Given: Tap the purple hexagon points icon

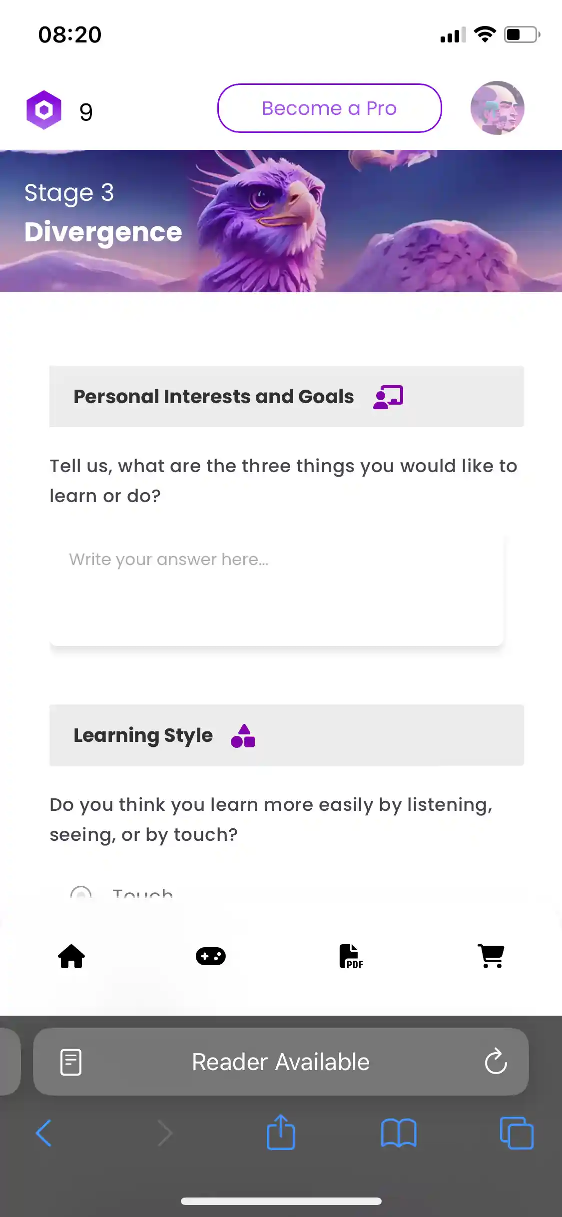Looking at the screenshot, I should click(44, 110).
